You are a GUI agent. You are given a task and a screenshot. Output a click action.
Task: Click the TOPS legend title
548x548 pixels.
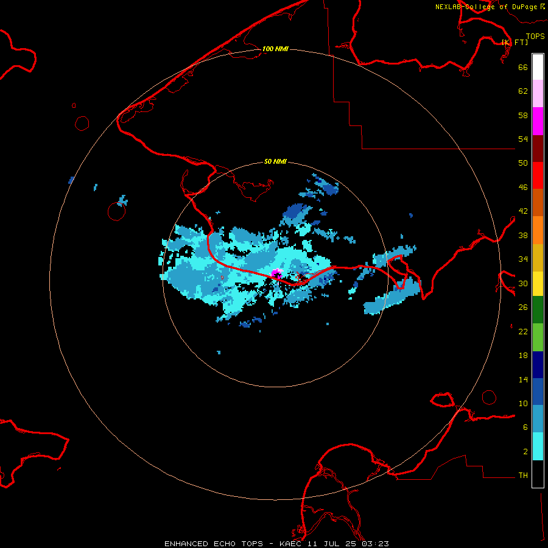click(x=535, y=36)
